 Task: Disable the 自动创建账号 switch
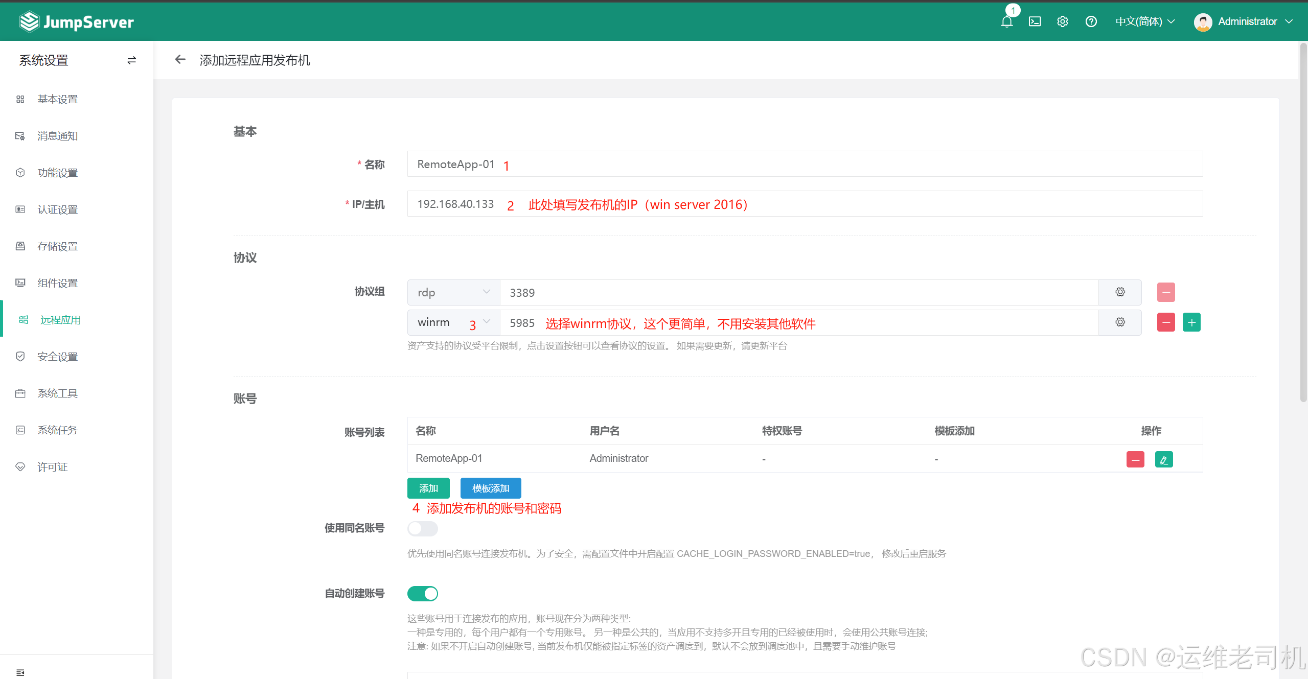point(422,594)
